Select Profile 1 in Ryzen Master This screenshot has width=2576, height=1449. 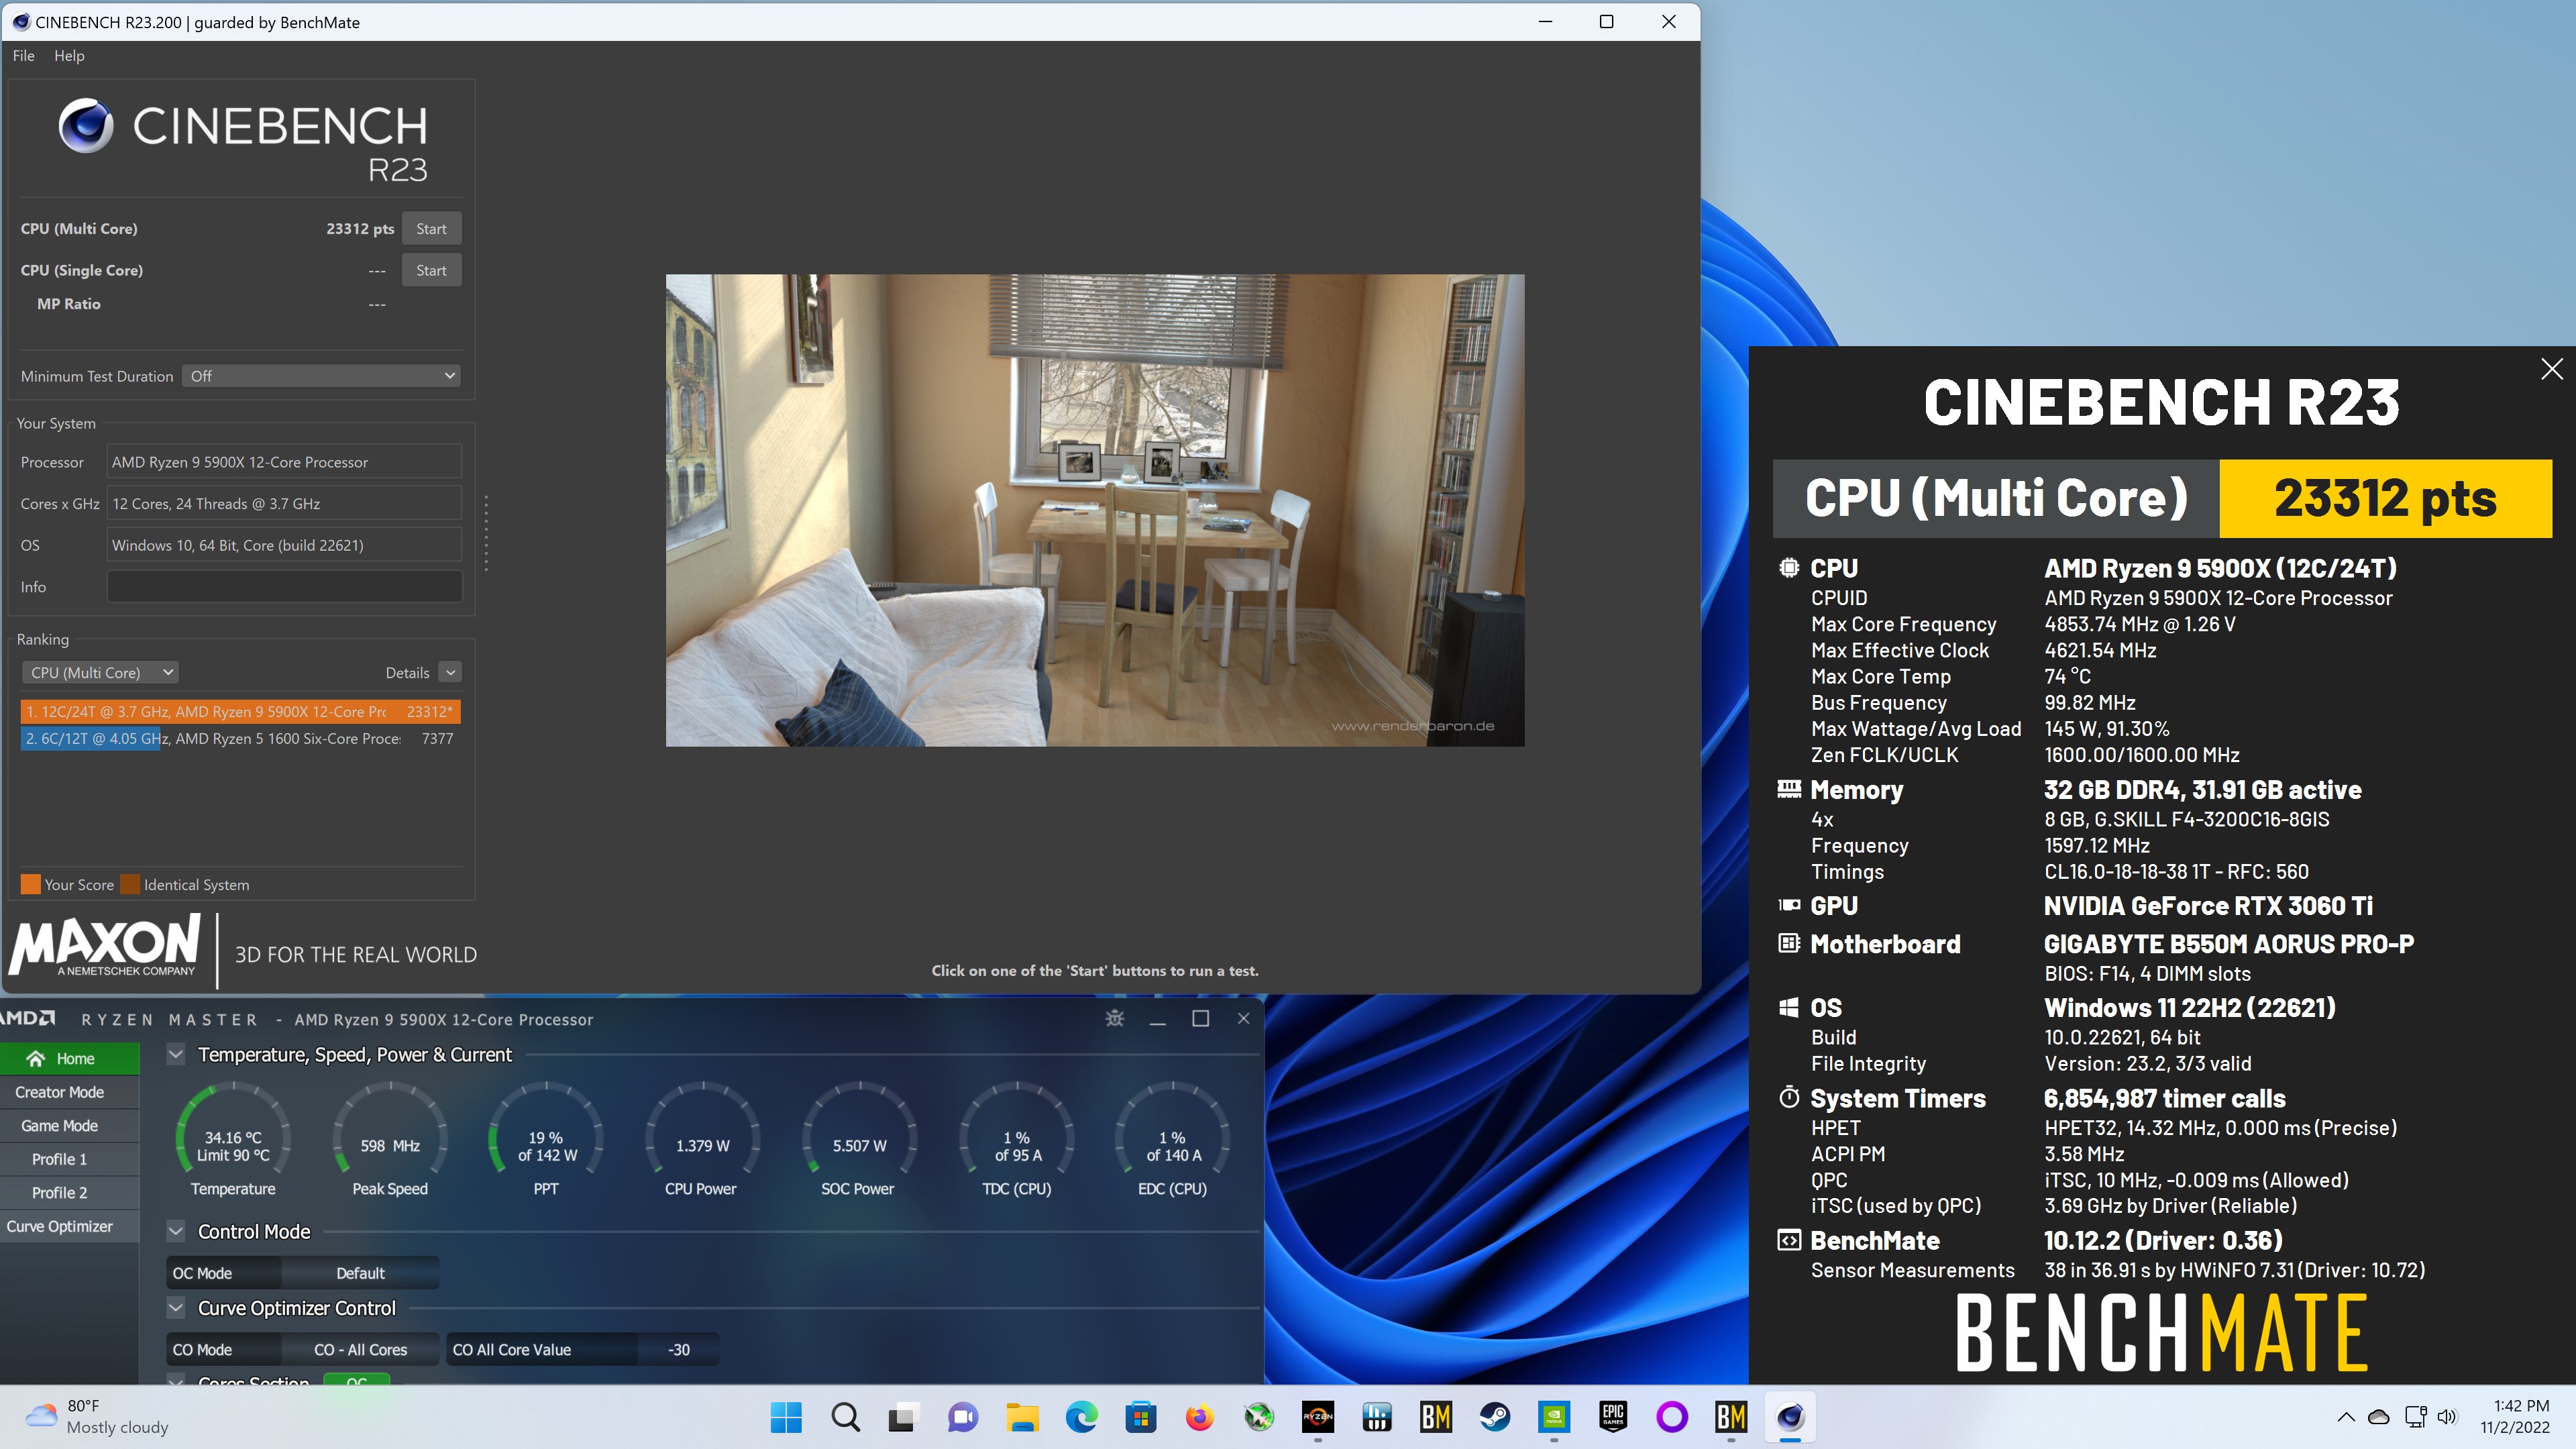69,1159
